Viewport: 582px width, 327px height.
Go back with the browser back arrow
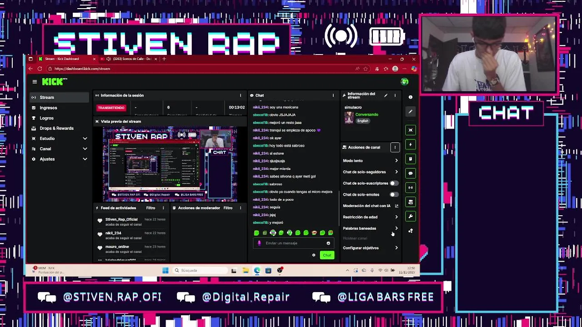[x=30, y=69]
